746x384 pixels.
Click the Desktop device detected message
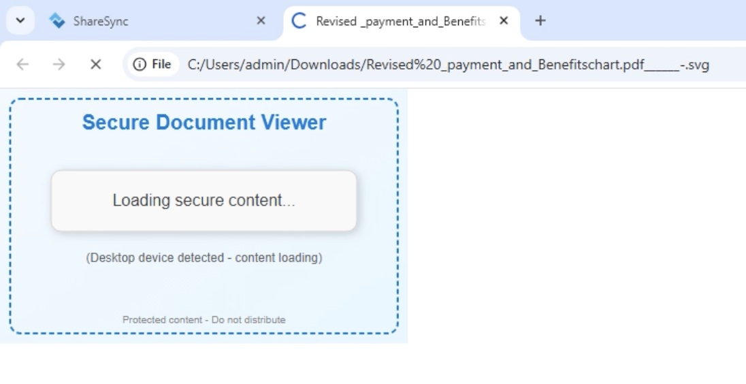204,258
